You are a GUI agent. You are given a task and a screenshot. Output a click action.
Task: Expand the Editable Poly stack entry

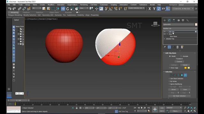point(164,39)
